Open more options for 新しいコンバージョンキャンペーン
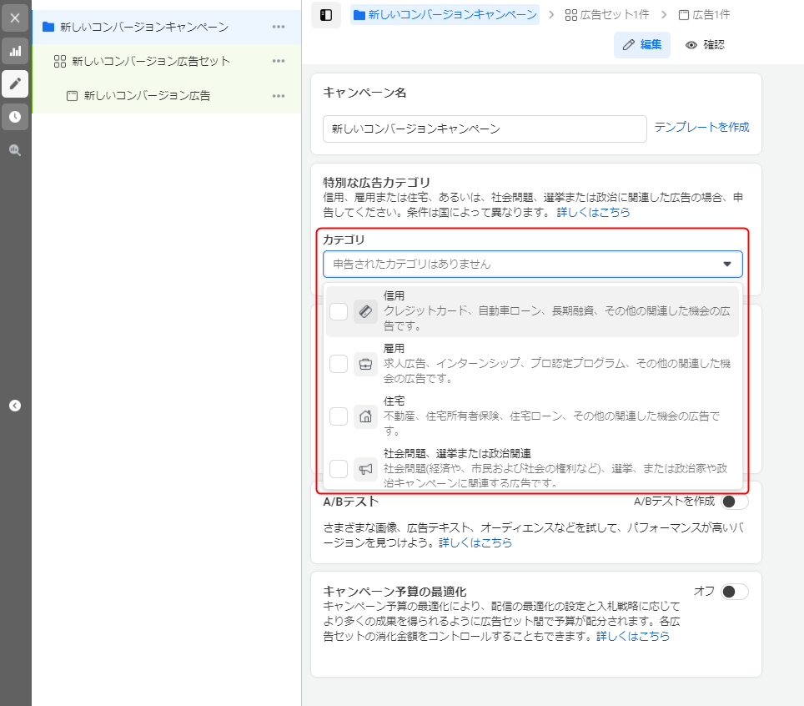 pos(279,27)
